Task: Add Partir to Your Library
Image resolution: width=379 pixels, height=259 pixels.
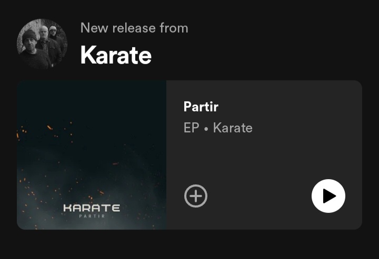Action: tap(196, 196)
